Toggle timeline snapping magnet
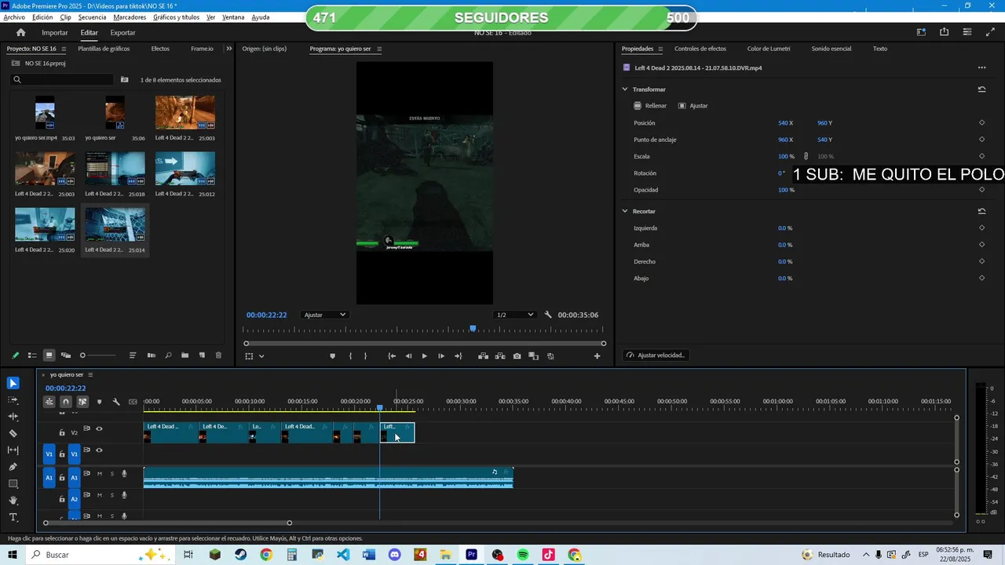Screen dimensions: 1005x565 (66, 402)
